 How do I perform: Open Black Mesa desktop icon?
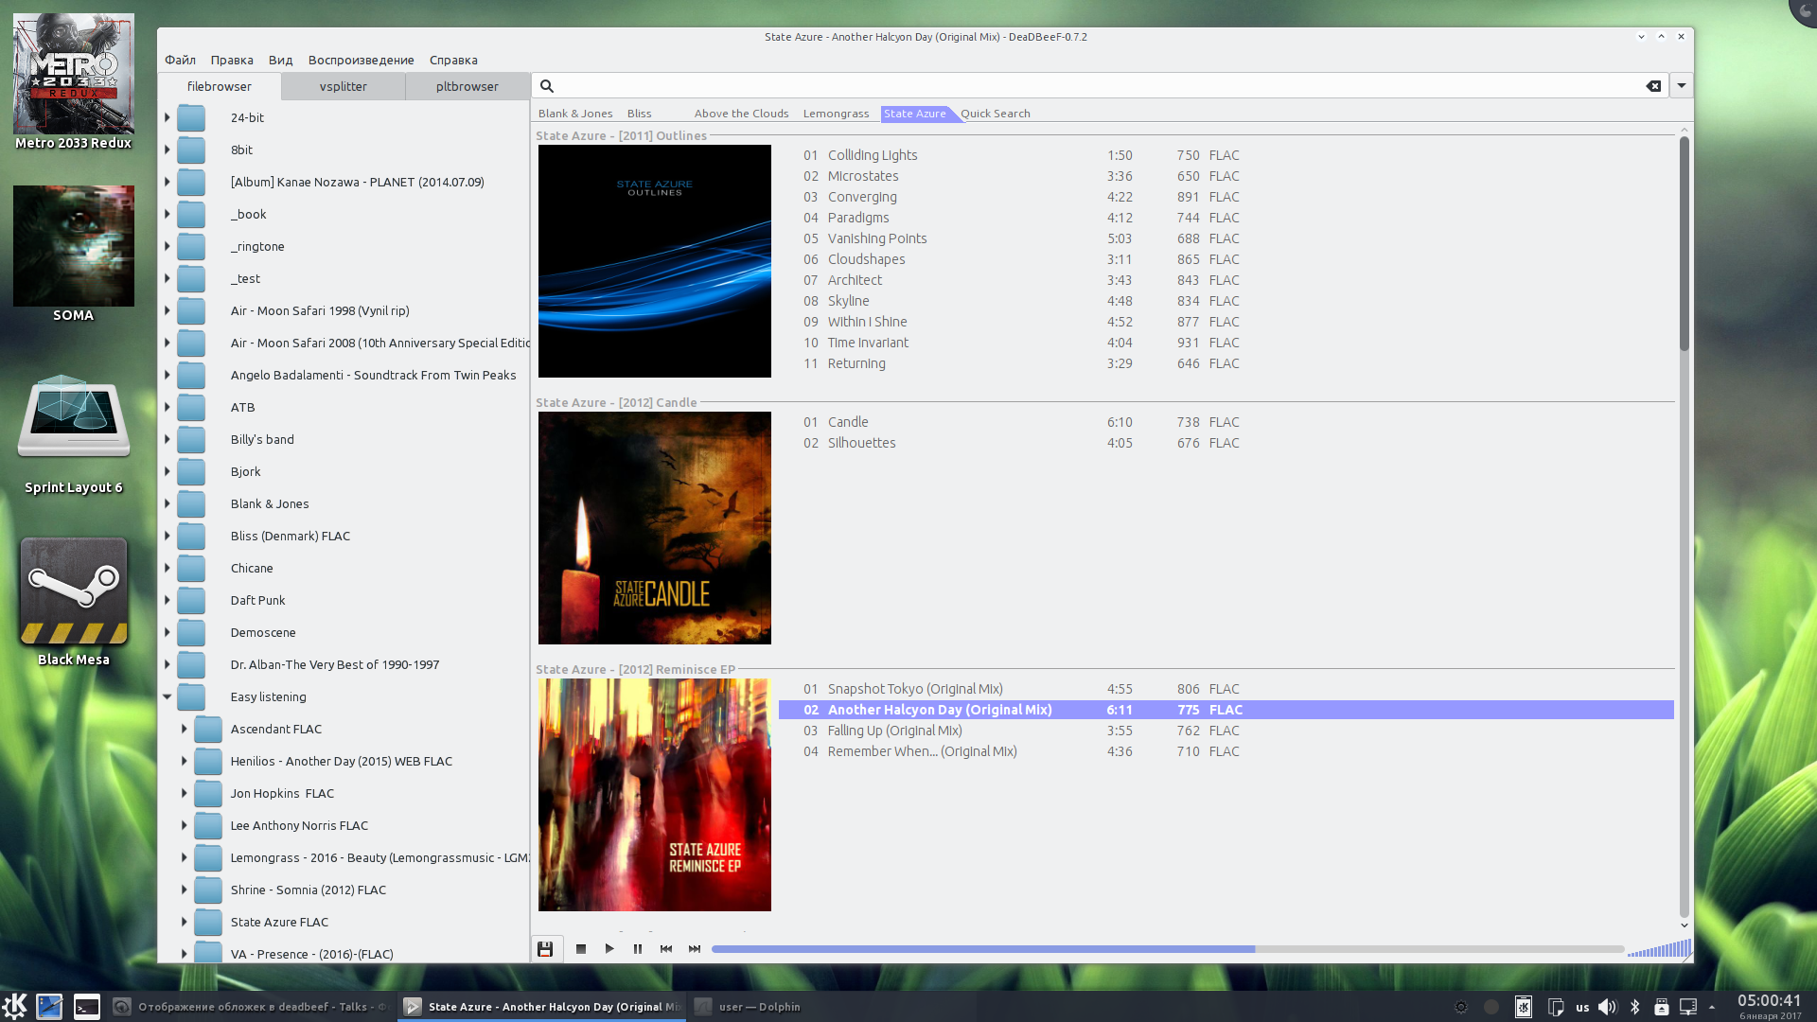point(74,602)
